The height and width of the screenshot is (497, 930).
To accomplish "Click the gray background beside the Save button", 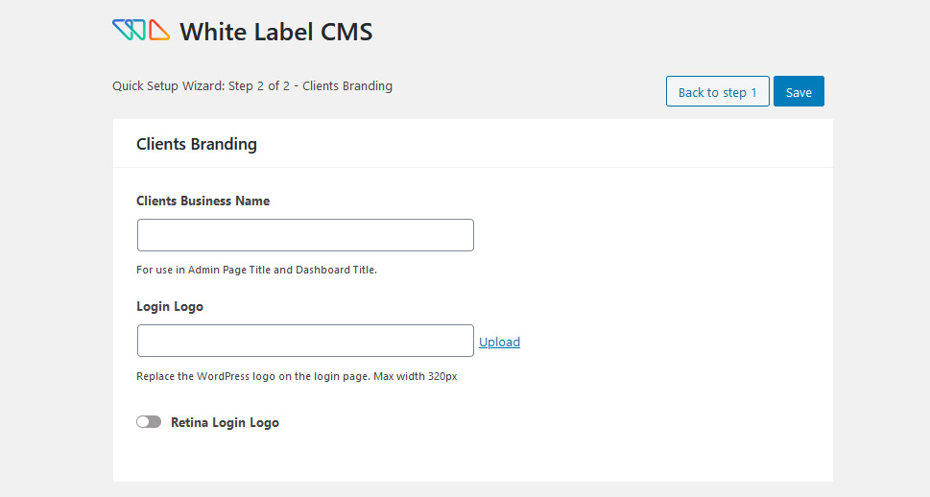I will (x=878, y=91).
